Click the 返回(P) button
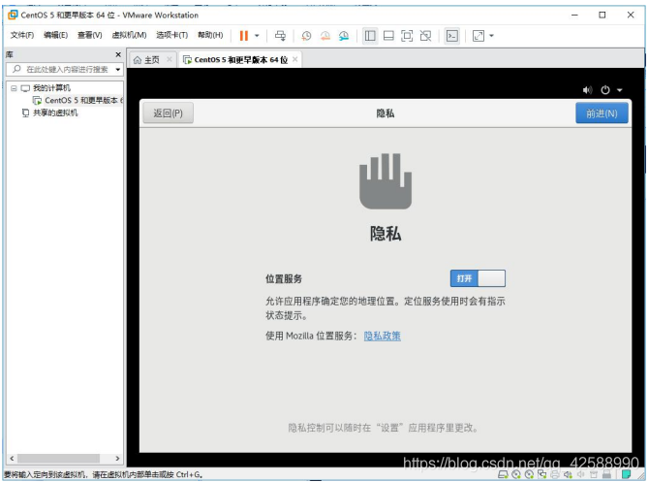This screenshot has height=482, width=649. [x=168, y=113]
